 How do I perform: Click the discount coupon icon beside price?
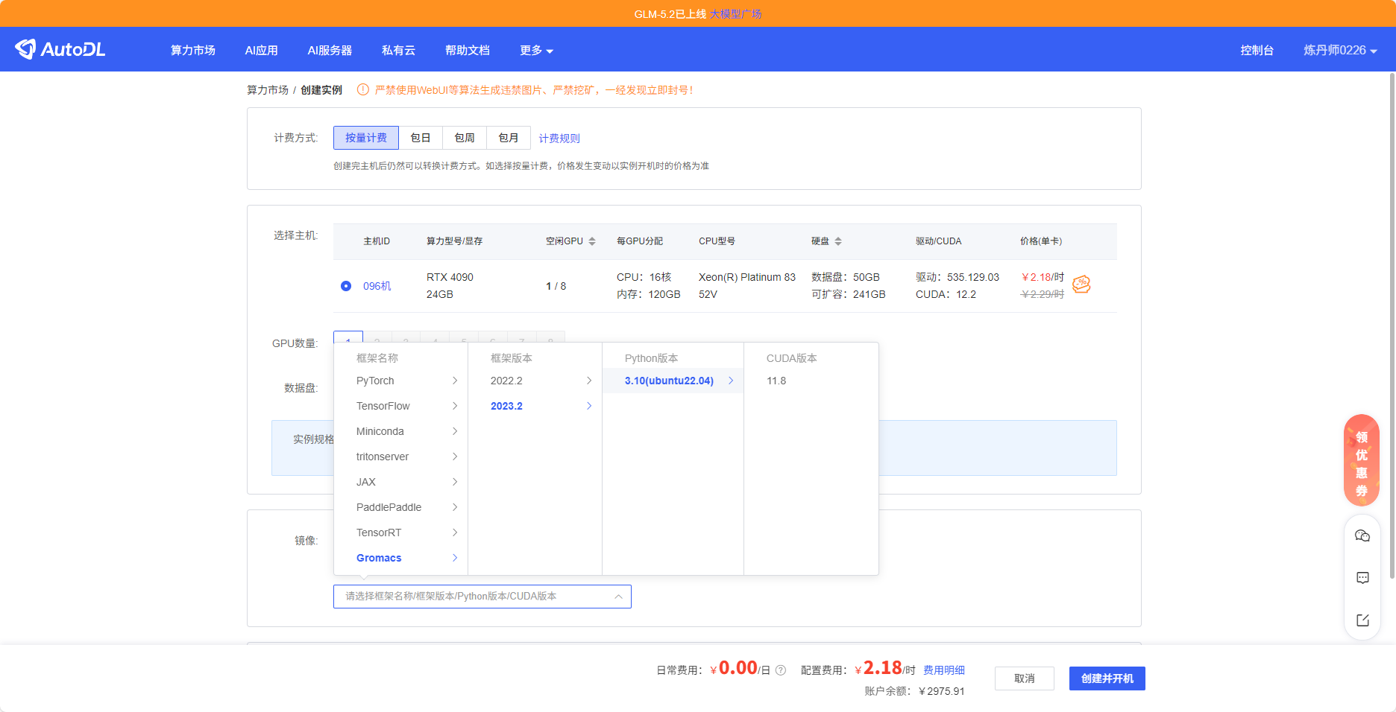point(1081,284)
